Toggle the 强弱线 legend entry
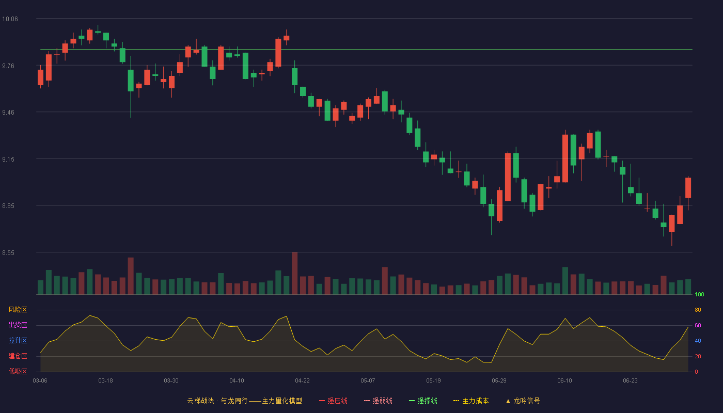Image resolution: width=723 pixels, height=413 pixels. click(378, 401)
